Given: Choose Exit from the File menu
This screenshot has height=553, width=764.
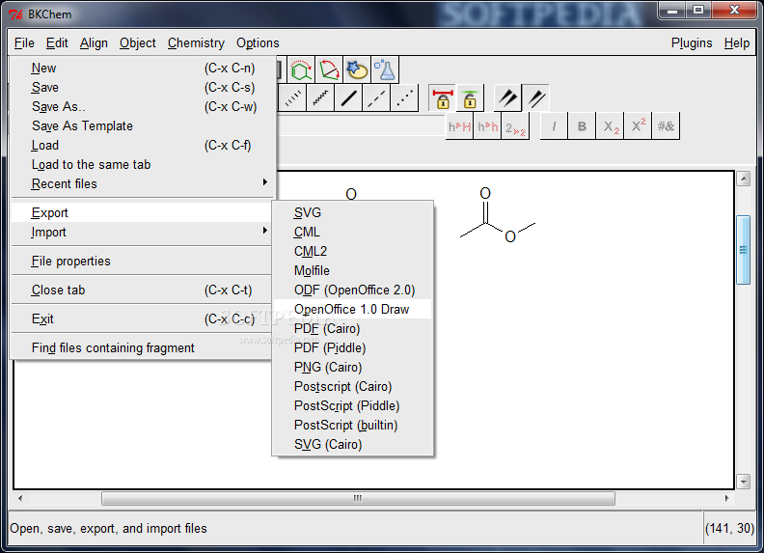Looking at the screenshot, I should (x=143, y=318).
